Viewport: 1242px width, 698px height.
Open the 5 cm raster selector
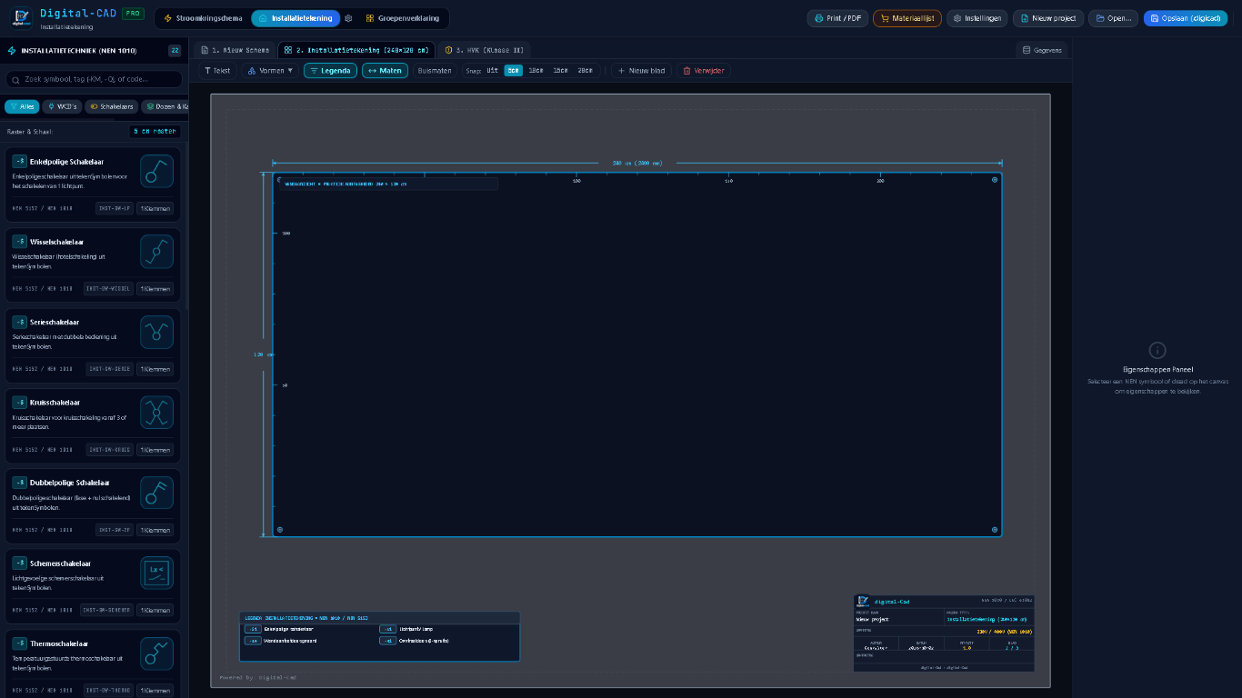155,131
